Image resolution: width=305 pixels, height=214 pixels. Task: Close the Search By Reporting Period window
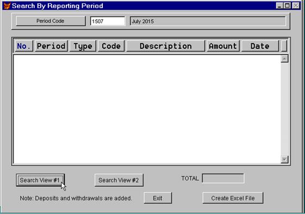pyautogui.click(x=296, y=5)
